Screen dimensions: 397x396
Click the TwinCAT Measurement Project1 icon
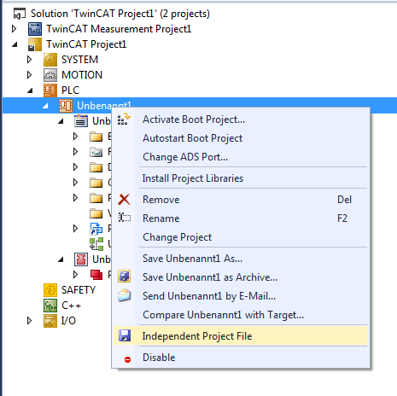coord(35,29)
